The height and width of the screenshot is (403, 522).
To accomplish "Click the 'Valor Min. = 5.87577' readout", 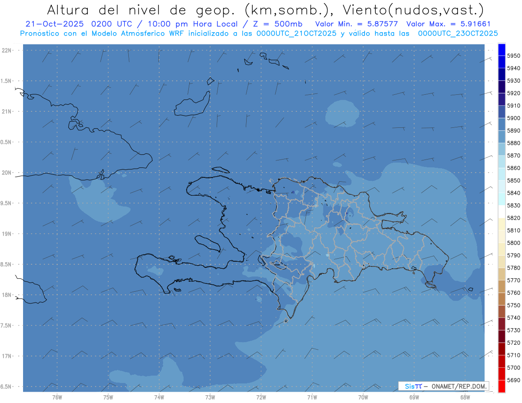I will (x=356, y=24).
